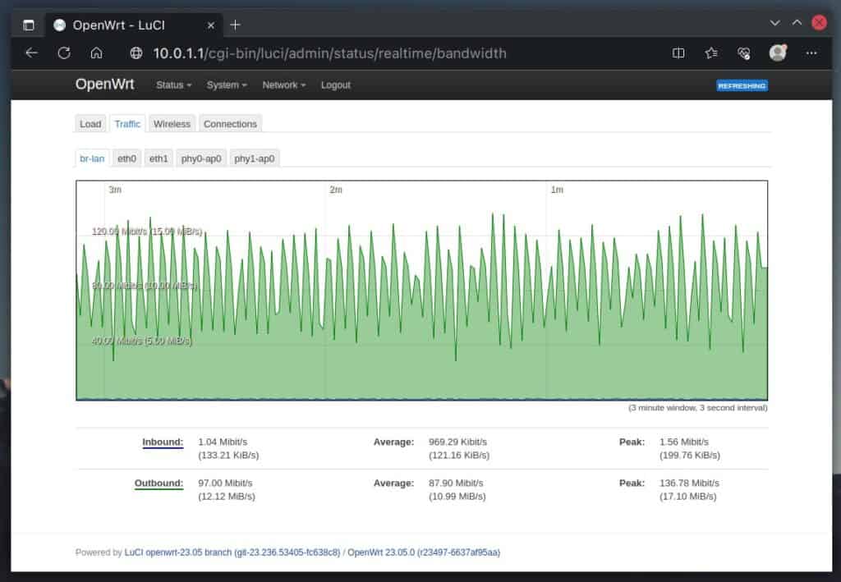The width and height of the screenshot is (841, 582).
Task: Open the Network dropdown menu
Action: pos(283,85)
